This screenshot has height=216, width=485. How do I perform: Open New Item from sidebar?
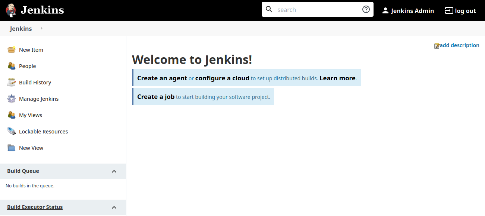(x=31, y=50)
